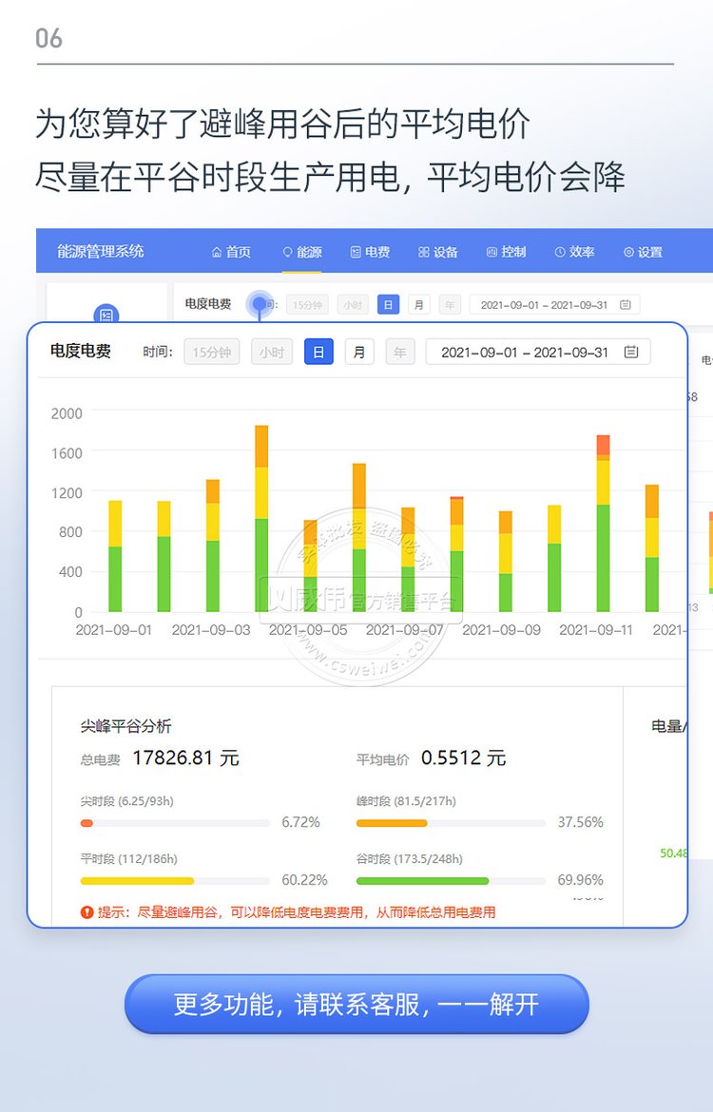Open the enlarged 2021-09-01 – 2021-09-31 date range picker
713x1112 pixels.
525,352
